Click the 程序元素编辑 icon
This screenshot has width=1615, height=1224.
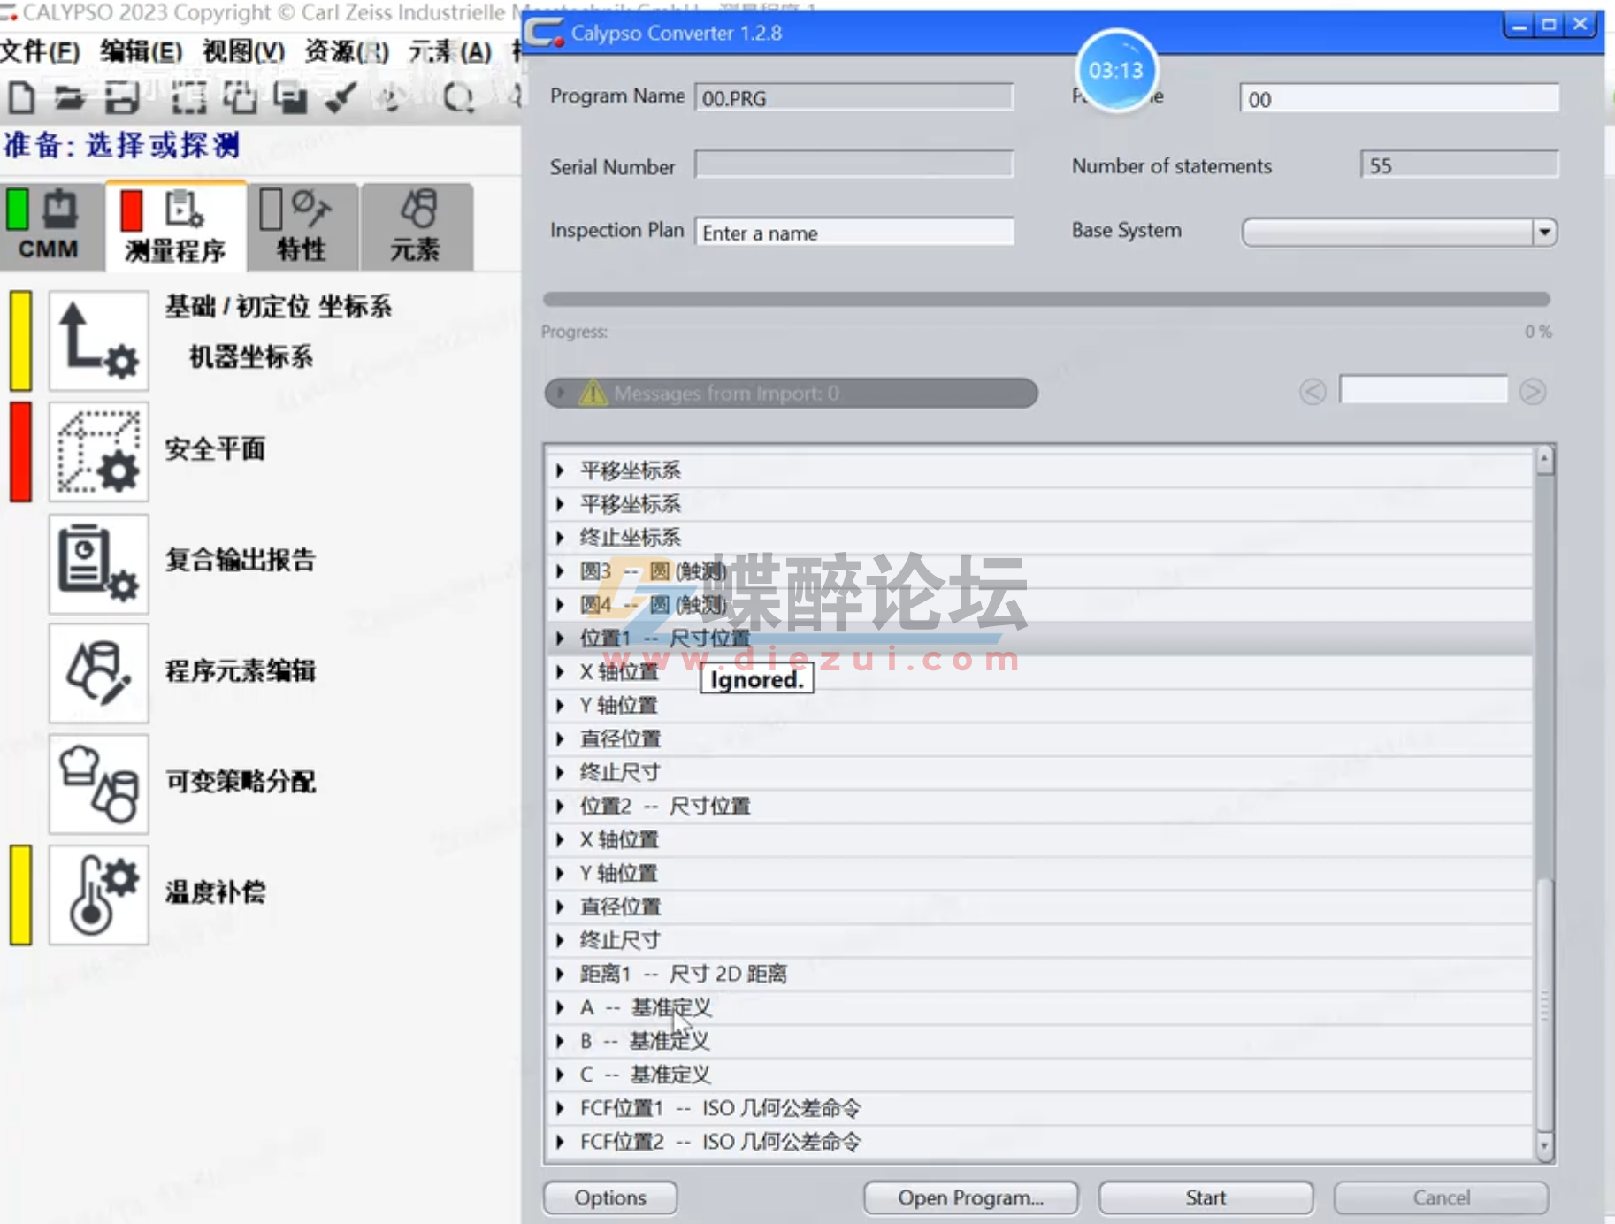[x=98, y=673]
